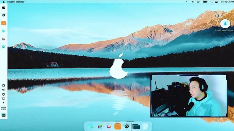The width and height of the screenshot is (234, 131).
Task: Launch the purple web browser in dock
Action: click(109, 127)
